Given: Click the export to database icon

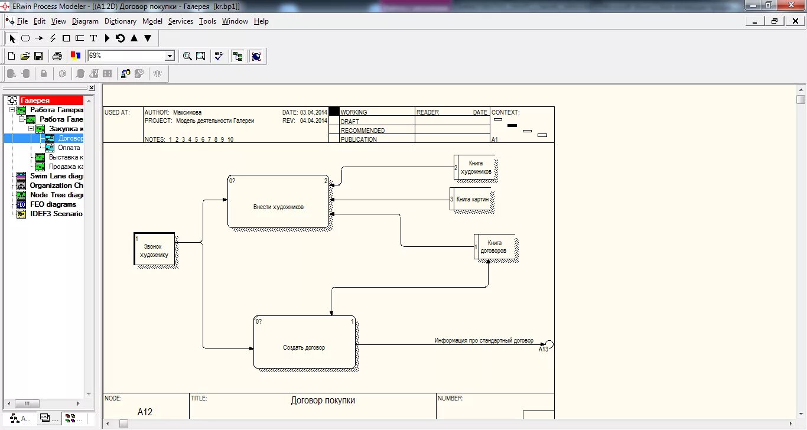Looking at the screenshot, I should coord(125,74).
